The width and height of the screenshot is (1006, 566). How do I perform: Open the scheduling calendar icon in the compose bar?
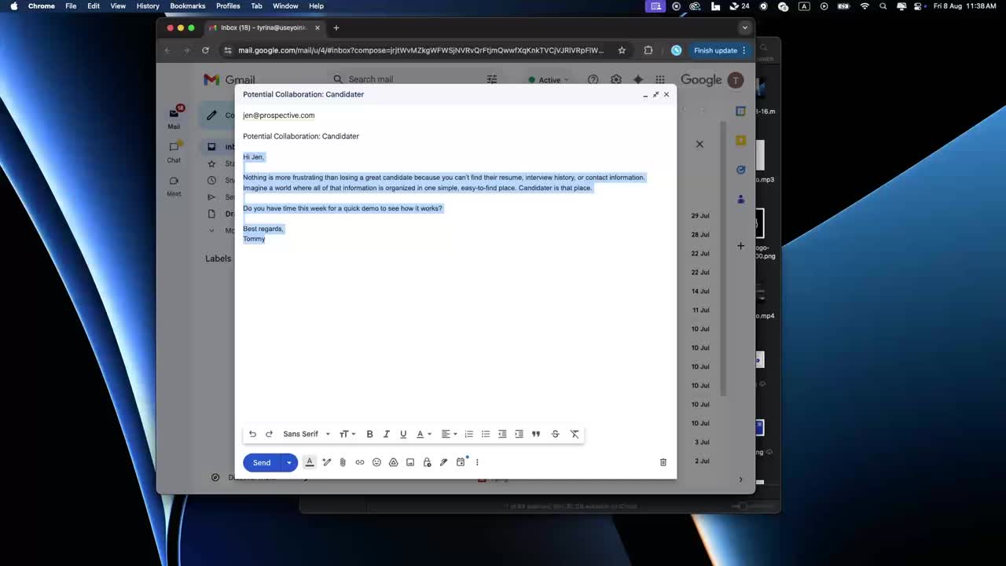pyautogui.click(x=461, y=462)
